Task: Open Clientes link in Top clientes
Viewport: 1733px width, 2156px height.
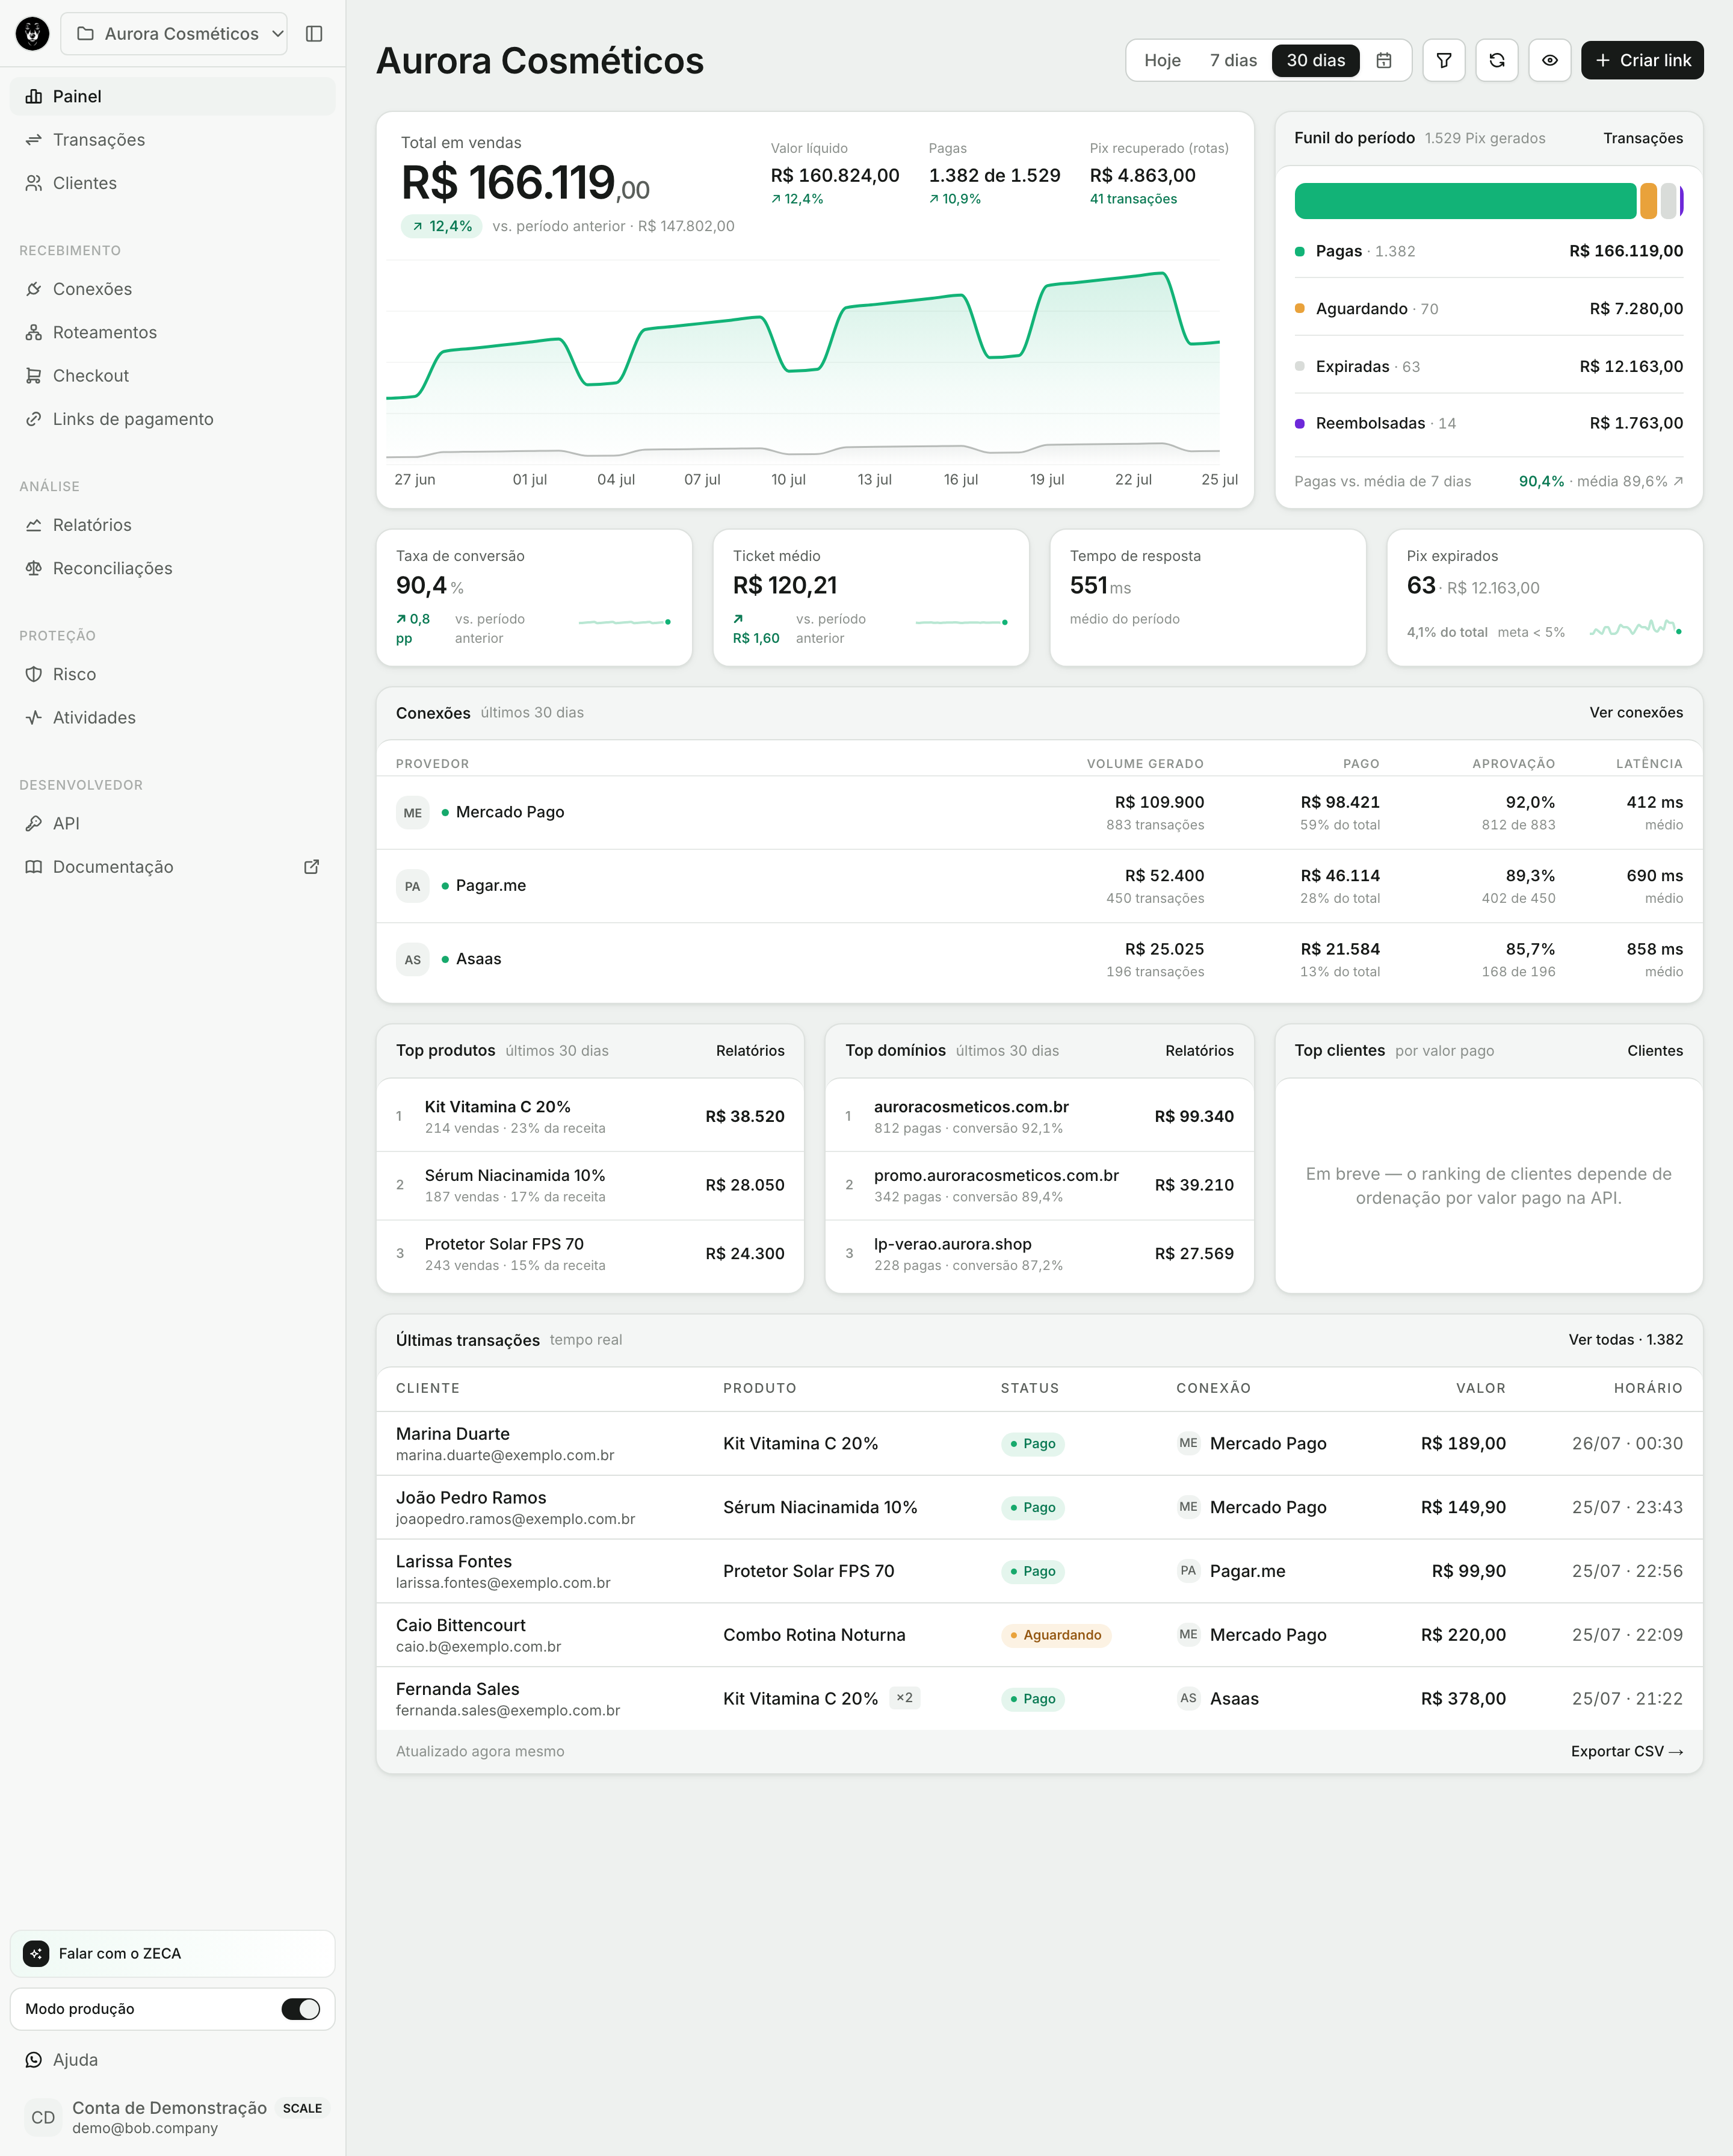Action: click(x=1655, y=1050)
